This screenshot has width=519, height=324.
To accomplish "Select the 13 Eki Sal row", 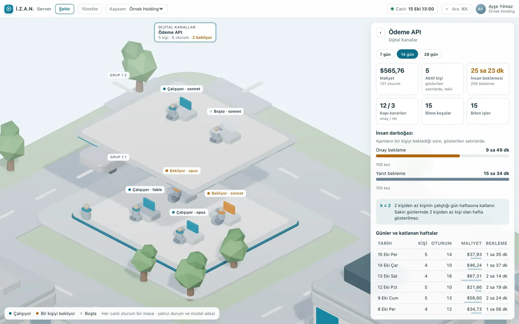I will coord(442,276).
